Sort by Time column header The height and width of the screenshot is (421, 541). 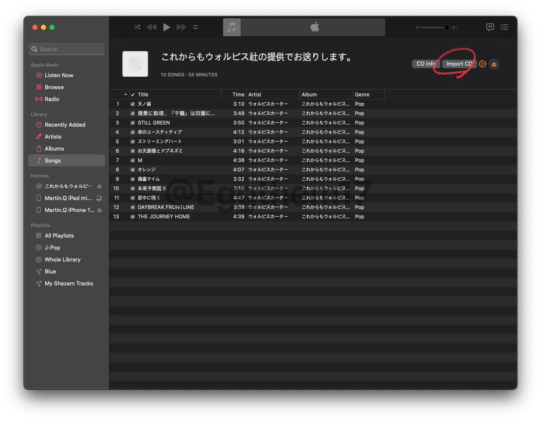tap(238, 95)
